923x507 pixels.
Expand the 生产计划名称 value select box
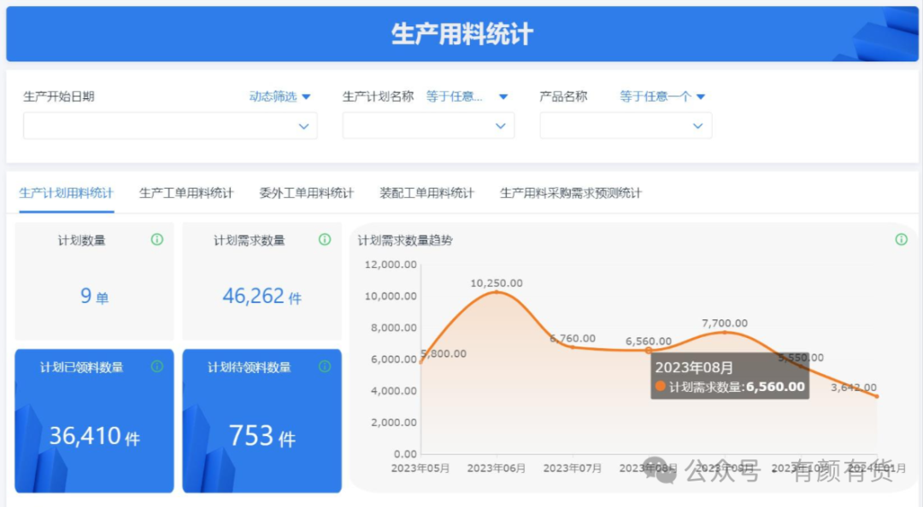click(x=428, y=125)
